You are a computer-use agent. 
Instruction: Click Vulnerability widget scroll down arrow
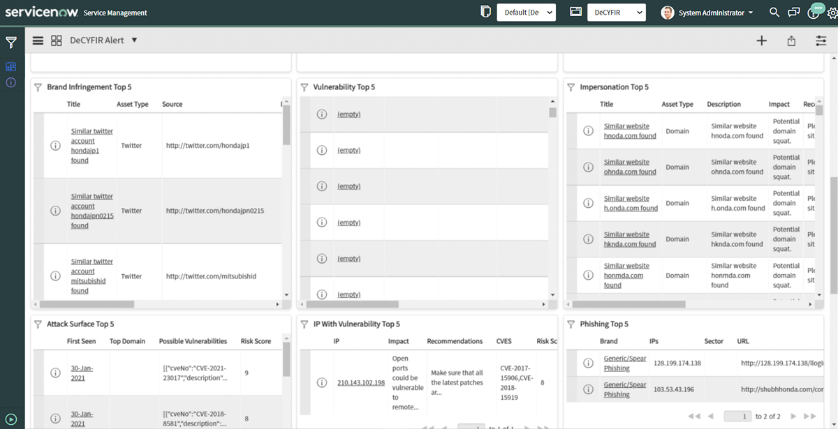click(553, 295)
